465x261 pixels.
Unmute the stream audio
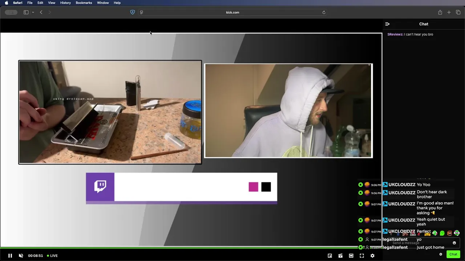[x=21, y=256]
